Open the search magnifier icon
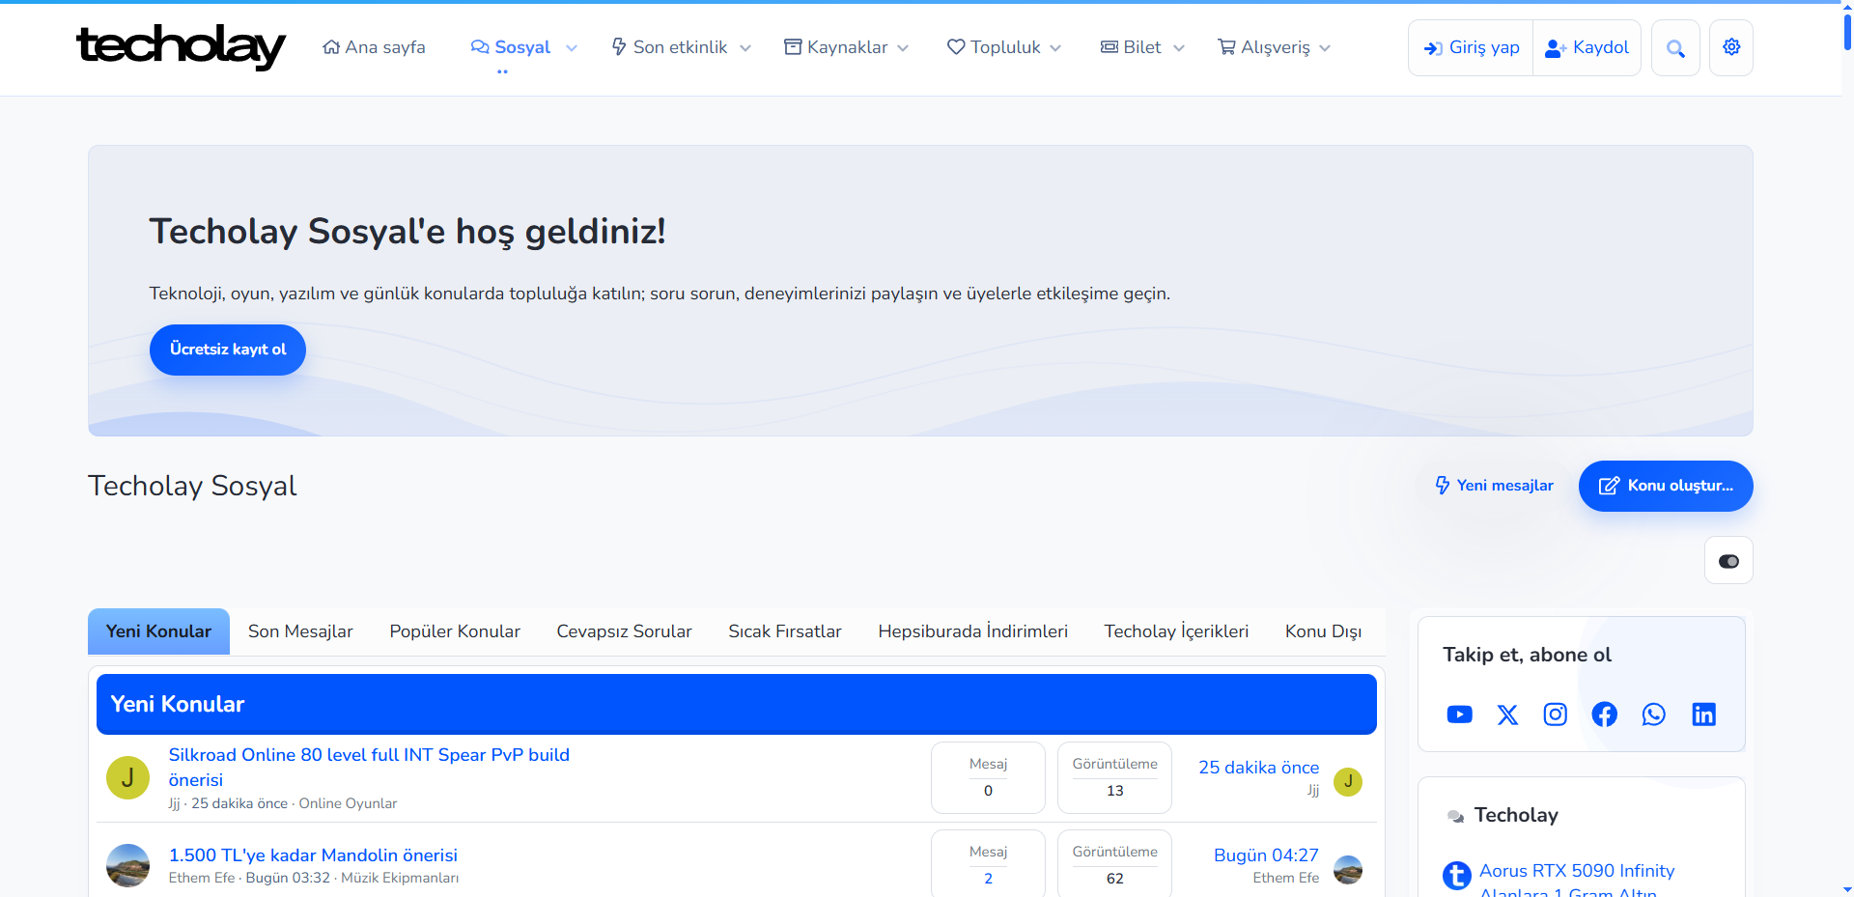The image size is (1854, 897). coord(1675,48)
